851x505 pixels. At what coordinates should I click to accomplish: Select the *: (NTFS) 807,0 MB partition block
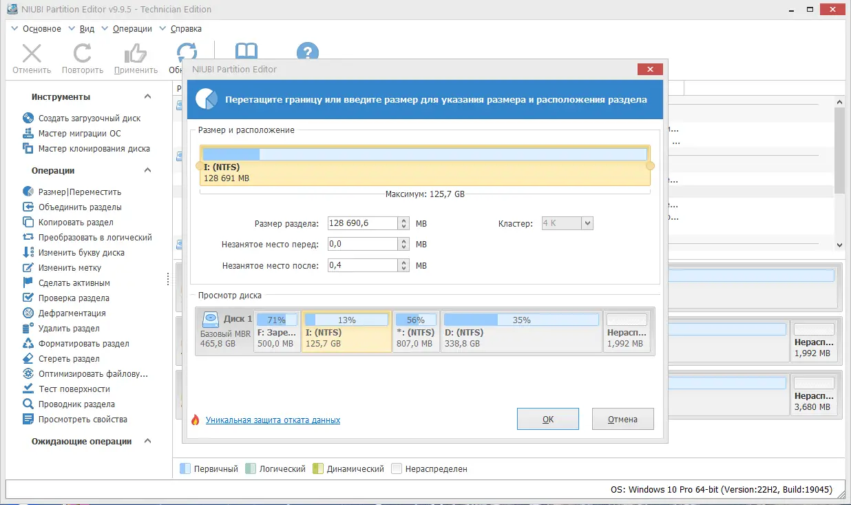tap(416, 332)
